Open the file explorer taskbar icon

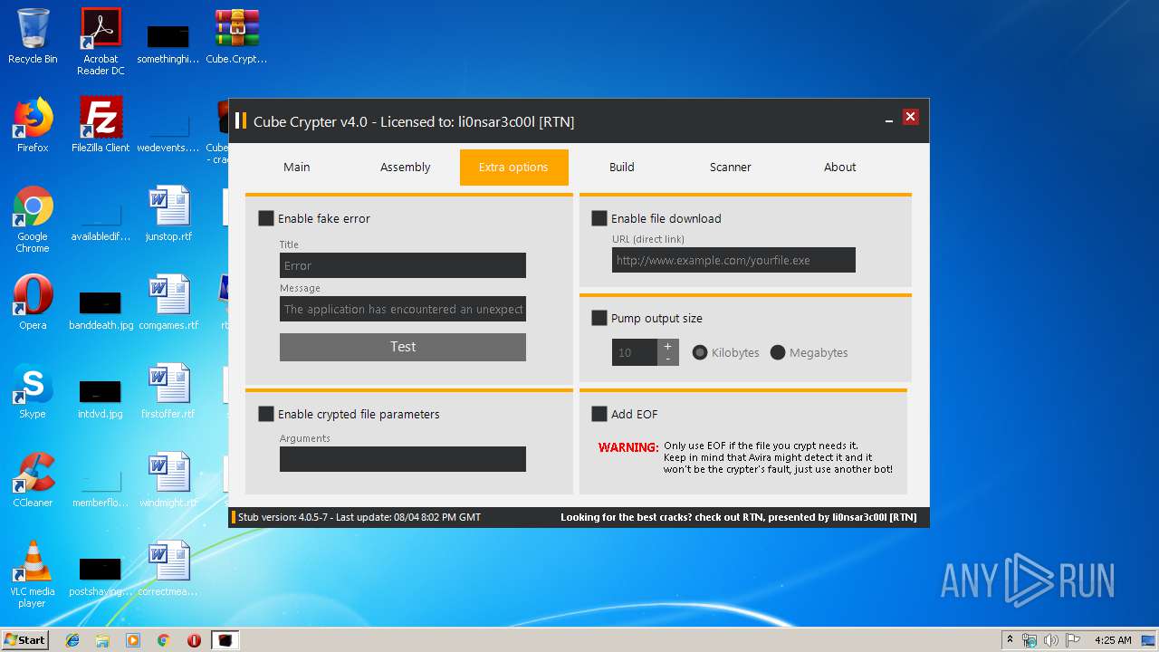click(102, 640)
